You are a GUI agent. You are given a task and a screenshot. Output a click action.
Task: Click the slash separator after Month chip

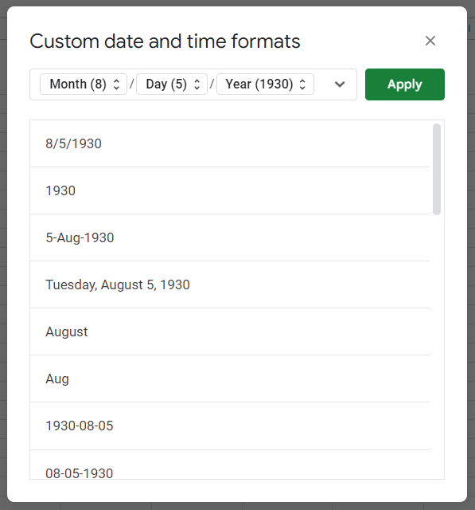(x=131, y=84)
